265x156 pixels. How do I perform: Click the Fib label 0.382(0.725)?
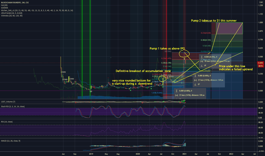[x=206, y=40]
